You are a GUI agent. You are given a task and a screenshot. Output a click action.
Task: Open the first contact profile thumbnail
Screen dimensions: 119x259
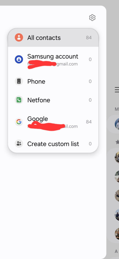click(x=117, y=124)
